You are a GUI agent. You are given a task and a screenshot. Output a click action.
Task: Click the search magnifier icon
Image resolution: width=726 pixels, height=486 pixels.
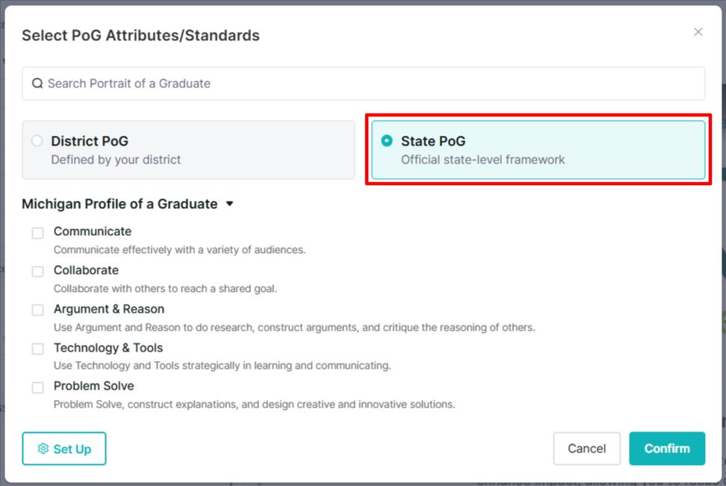click(37, 84)
